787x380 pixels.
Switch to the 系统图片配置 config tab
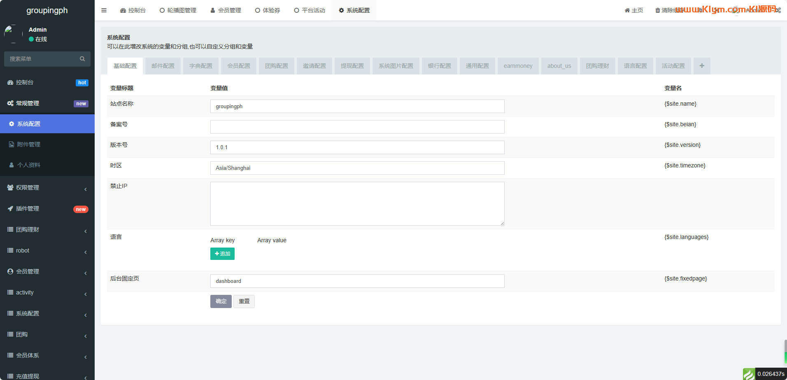(x=396, y=66)
